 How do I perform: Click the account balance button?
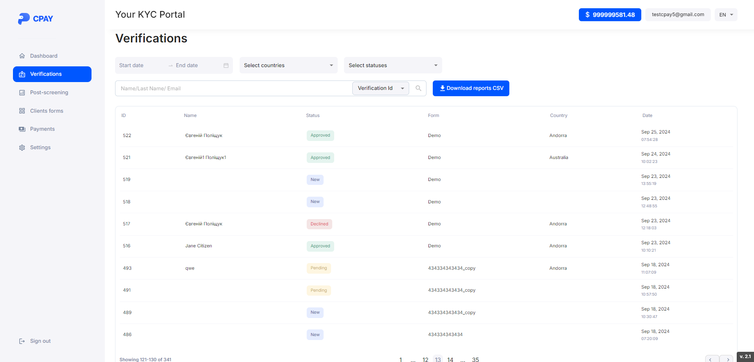coord(609,15)
